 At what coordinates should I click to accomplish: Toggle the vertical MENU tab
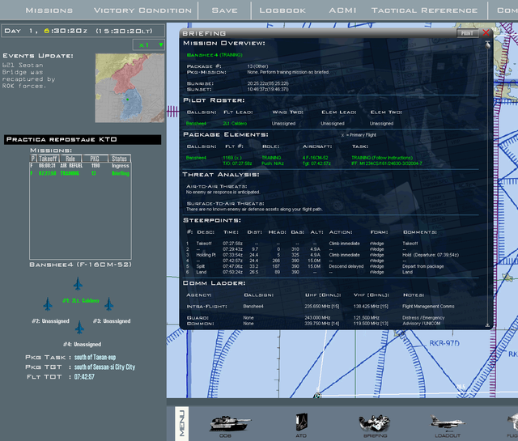(181, 423)
